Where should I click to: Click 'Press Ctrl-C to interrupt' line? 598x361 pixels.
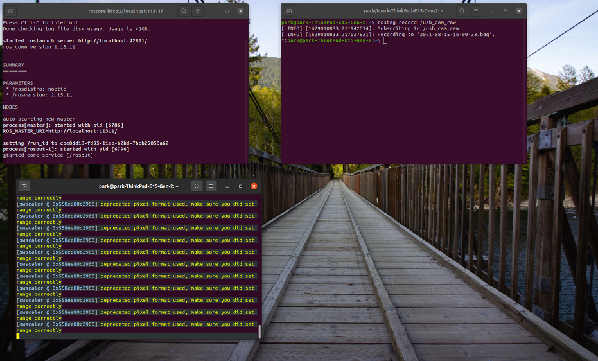(x=40, y=23)
